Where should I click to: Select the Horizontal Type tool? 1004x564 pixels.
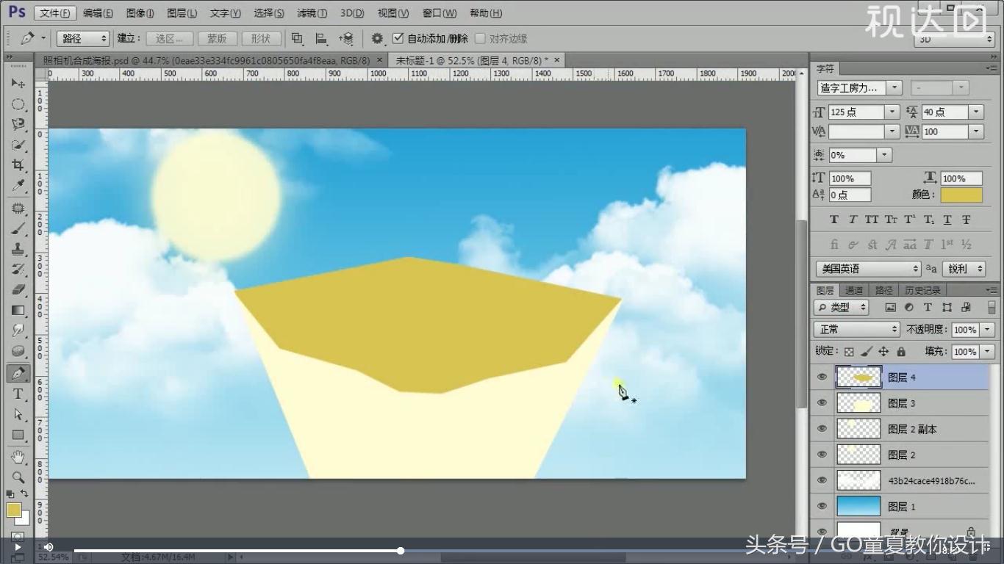[18, 394]
